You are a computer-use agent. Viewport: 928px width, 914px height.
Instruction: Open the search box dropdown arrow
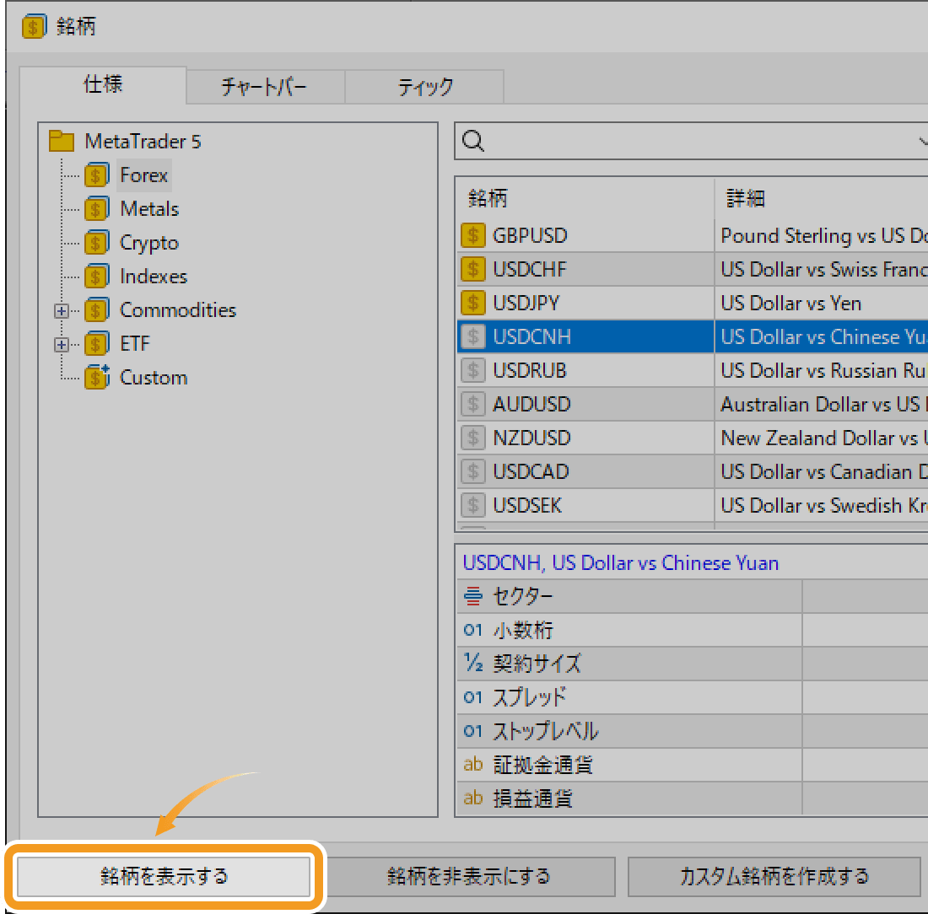point(922,142)
